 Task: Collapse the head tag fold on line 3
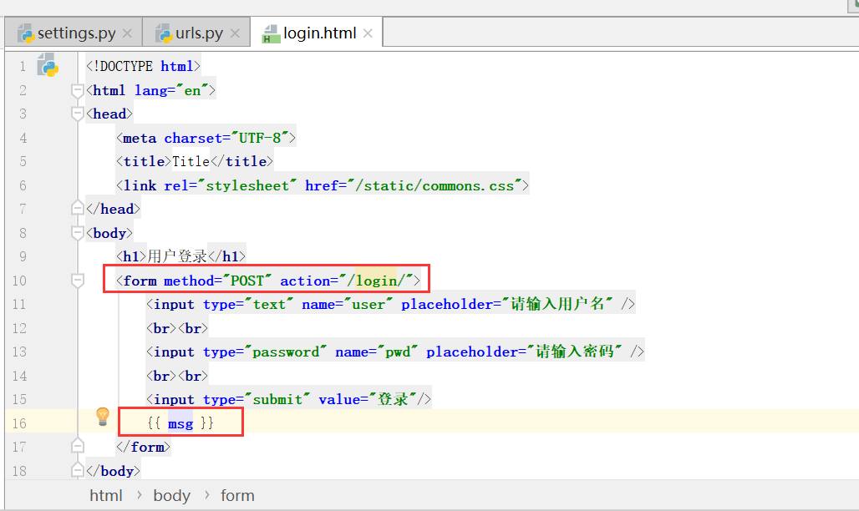pyautogui.click(x=77, y=114)
